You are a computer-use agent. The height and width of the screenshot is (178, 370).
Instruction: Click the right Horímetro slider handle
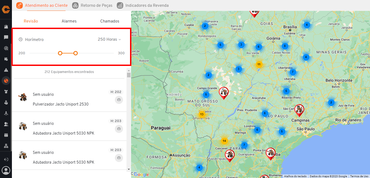pyautogui.click(x=76, y=53)
